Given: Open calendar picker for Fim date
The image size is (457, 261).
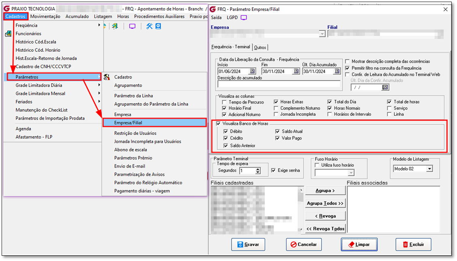Looking at the screenshot, I should pyautogui.click(x=296, y=71).
